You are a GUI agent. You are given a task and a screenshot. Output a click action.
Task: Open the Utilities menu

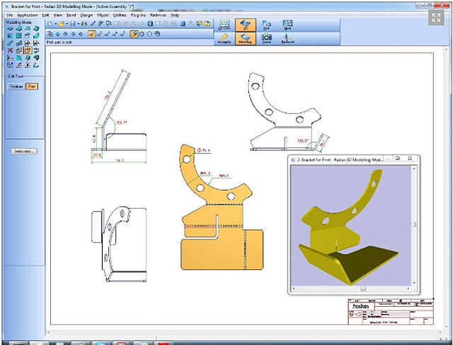click(x=120, y=15)
